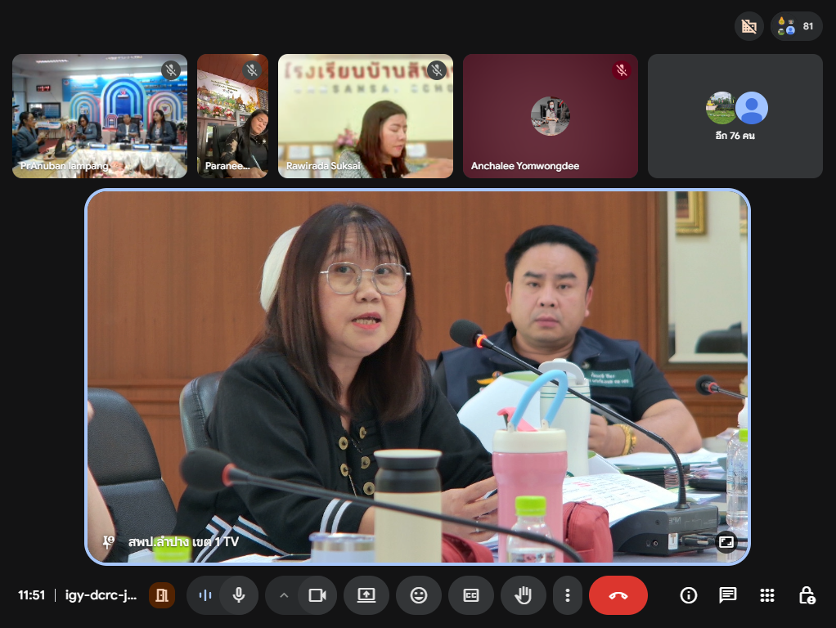Leave the call with red hang-up button
The height and width of the screenshot is (628, 836).
(x=618, y=595)
